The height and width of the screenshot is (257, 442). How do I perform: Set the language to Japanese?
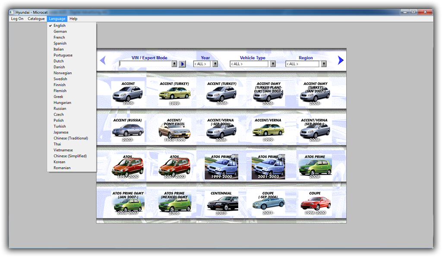point(72,132)
